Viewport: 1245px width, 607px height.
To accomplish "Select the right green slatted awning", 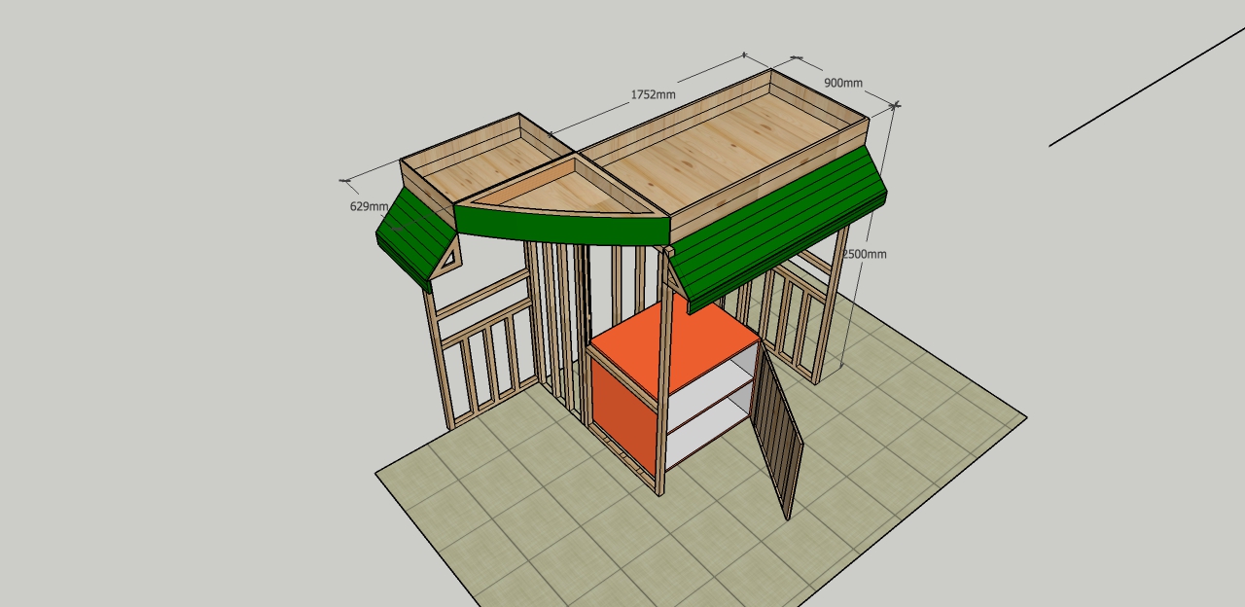I will pos(778,229).
